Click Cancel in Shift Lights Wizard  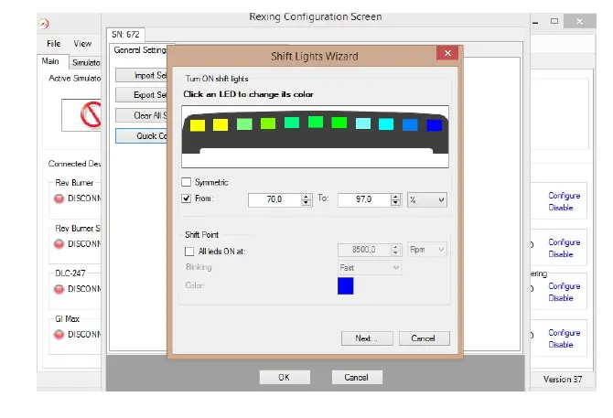click(x=425, y=338)
